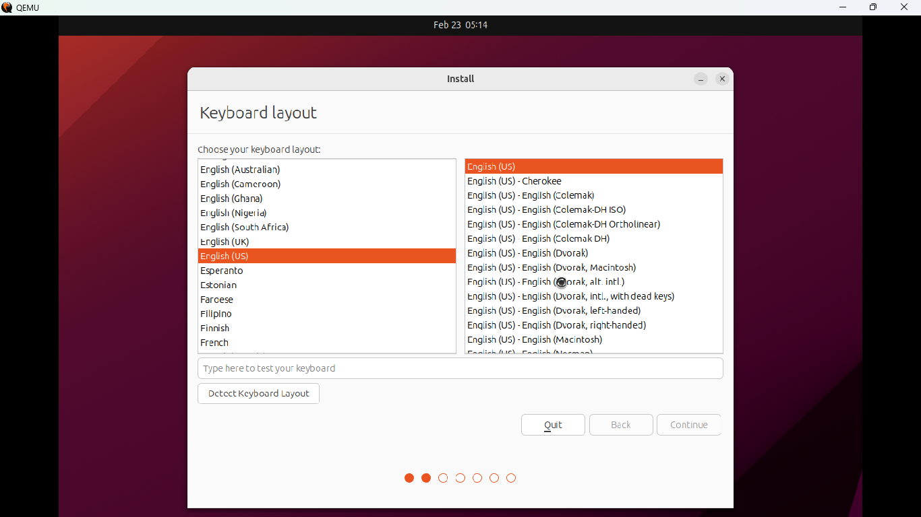Select plain English (US) variant in right list

point(594,166)
